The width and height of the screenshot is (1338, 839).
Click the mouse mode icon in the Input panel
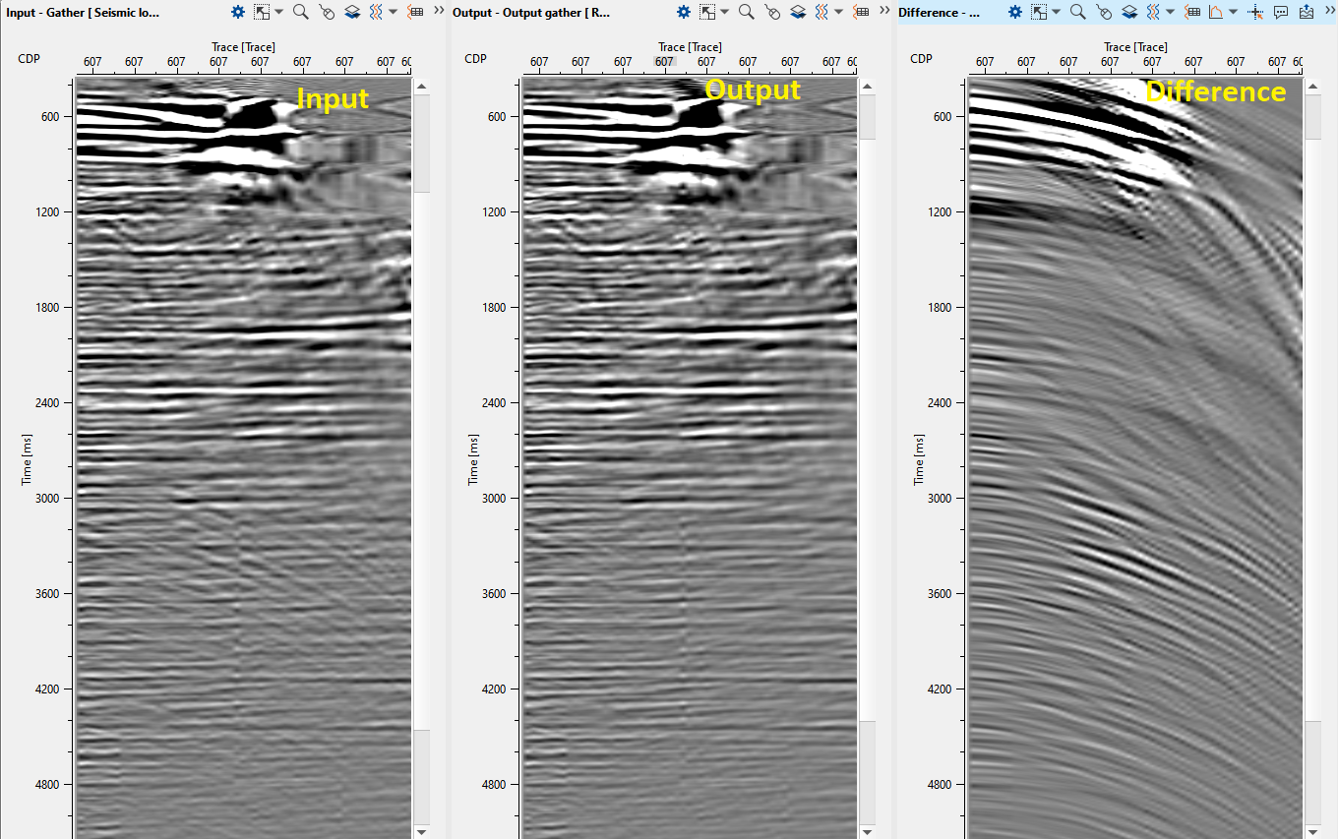coord(327,12)
